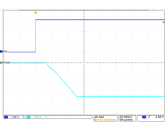Click the channel 1 badge in bottom bar
The height and width of the screenshot is (122, 165).
6,117
